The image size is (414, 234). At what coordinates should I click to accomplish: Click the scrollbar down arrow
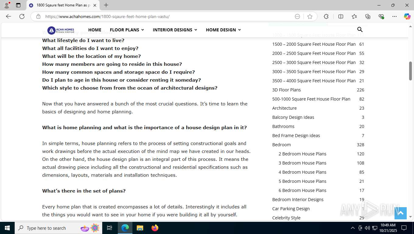click(x=410, y=217)
